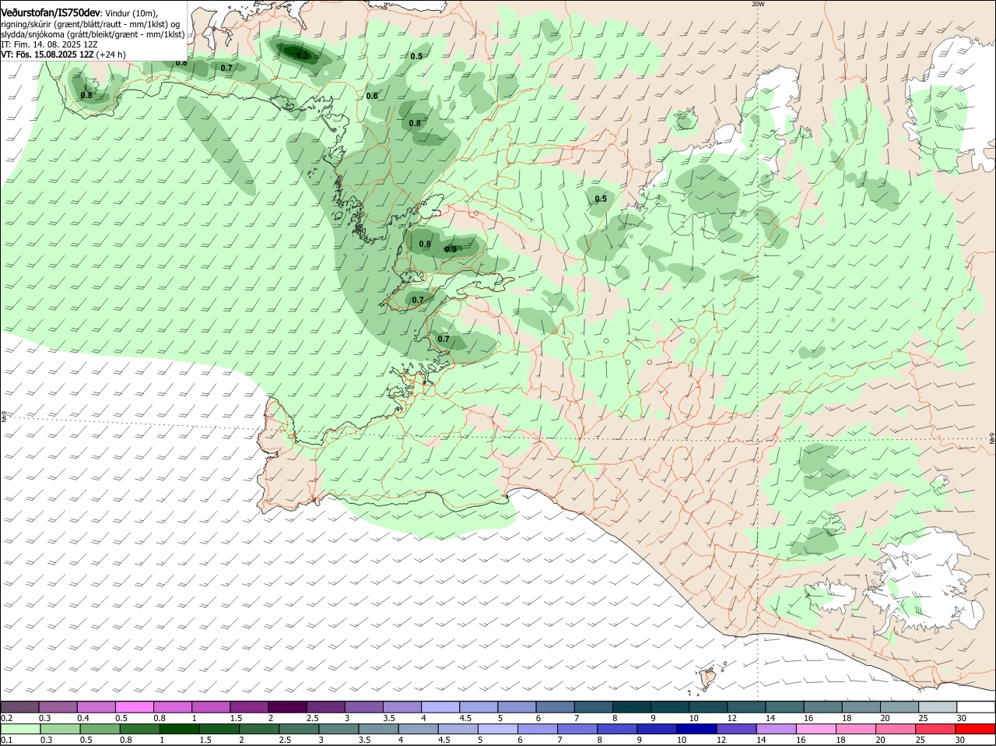This screenshot has height=746, width=996.
Task: Click the 'VT: Fös. 15.08.2025 12Z (+24 h)' line
Action: pos(63,55)
